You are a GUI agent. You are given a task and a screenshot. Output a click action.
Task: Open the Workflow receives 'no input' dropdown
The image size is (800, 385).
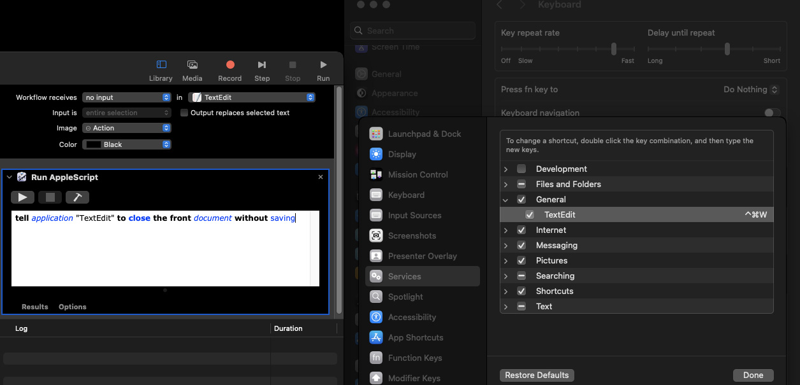[x=127, y=97]
